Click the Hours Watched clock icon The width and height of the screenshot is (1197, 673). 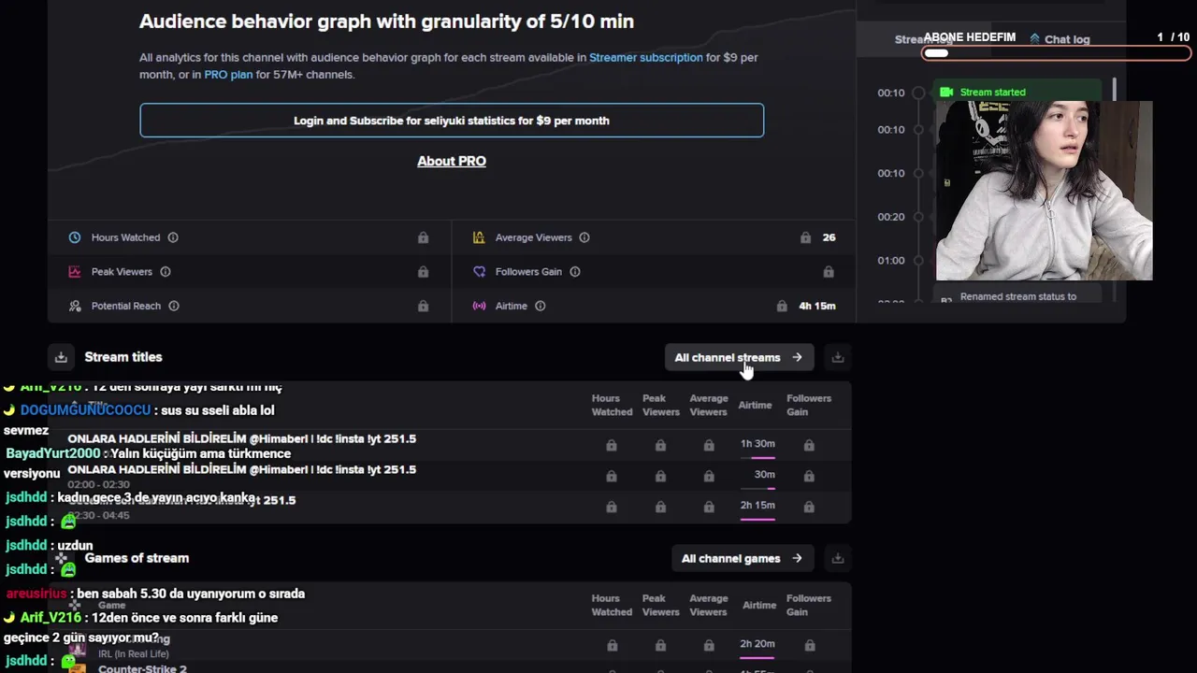(x=75, y=237)
